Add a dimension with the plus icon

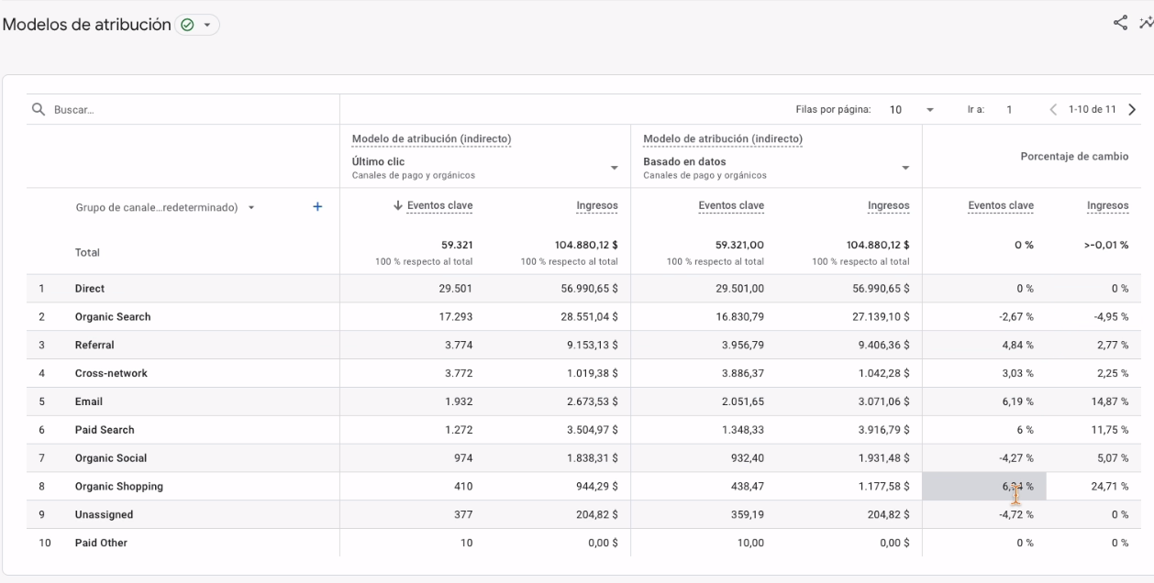317,207
